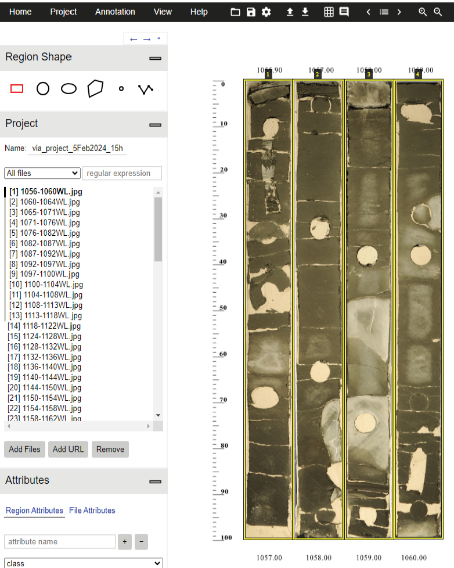454x568 pixels.
Task: Select the ellipse region shape tool
Action: coord(69,88)
